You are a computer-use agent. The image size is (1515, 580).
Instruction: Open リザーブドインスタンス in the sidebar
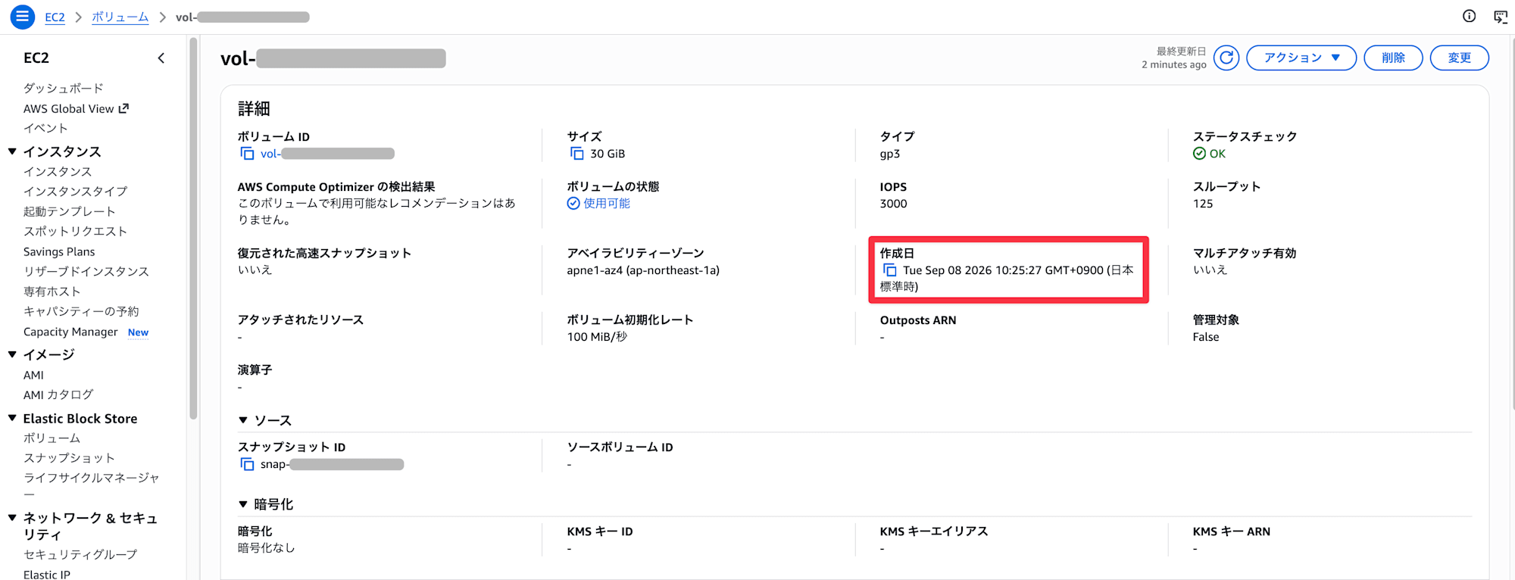(86, 271)
